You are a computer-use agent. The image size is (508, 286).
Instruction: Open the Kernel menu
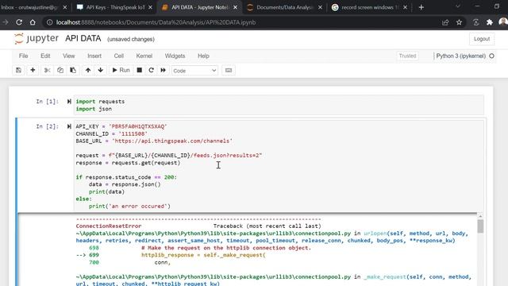(x=144, y=56)
